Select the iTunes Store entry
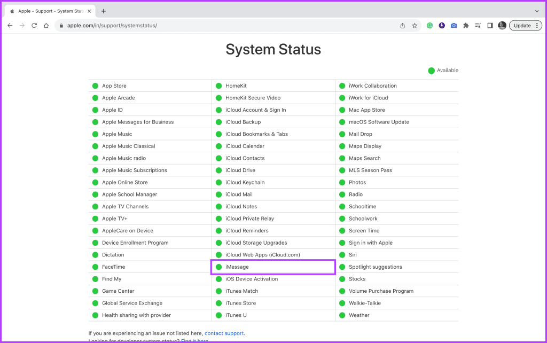The width and height of the screenshot is (547, 343). (x=241, y=303)
